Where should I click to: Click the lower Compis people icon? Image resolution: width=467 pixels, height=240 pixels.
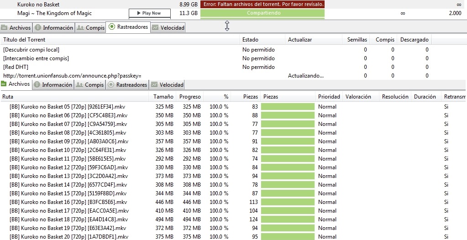(x=79, y=84)
